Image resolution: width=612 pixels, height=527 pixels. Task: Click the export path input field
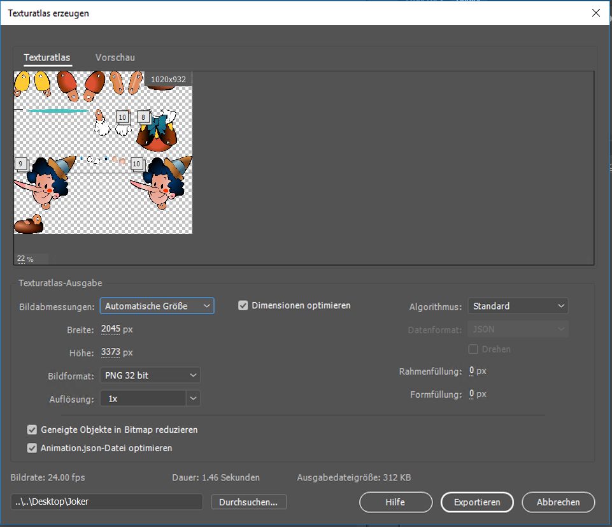106,502
